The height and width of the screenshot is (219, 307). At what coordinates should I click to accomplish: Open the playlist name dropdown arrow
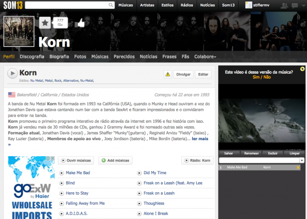tap(302, 160)
